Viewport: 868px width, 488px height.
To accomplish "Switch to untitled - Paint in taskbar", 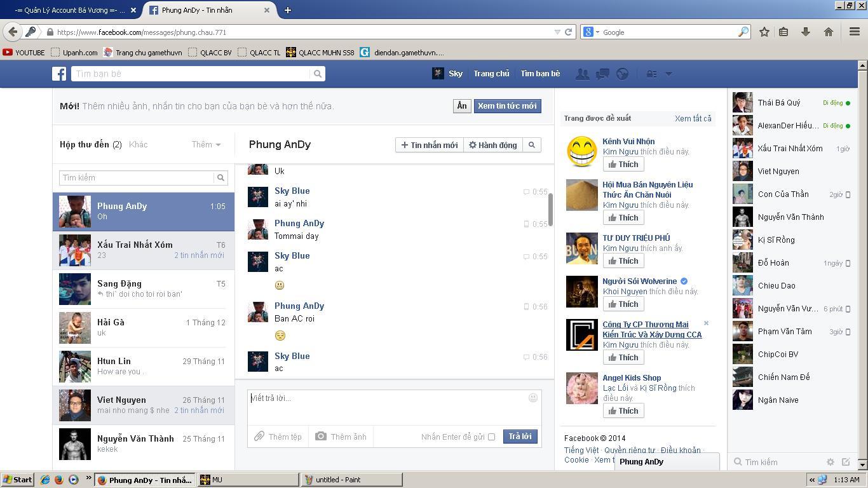I will click(351, 480).
